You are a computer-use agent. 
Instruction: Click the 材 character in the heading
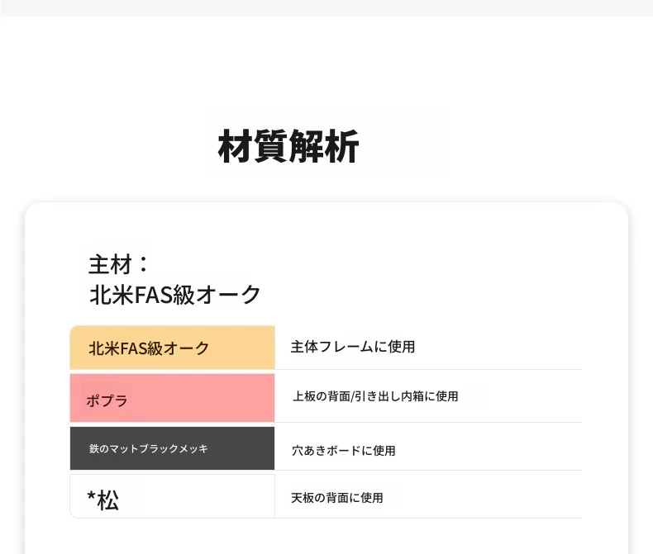click(236, 146)
